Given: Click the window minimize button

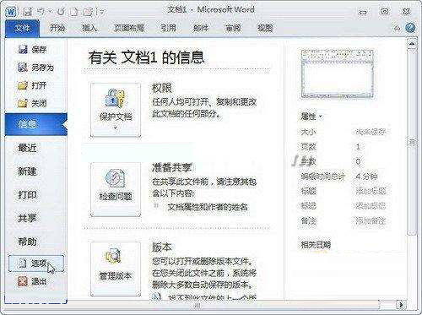Looking at the screenshot, I should pos(363,12).
